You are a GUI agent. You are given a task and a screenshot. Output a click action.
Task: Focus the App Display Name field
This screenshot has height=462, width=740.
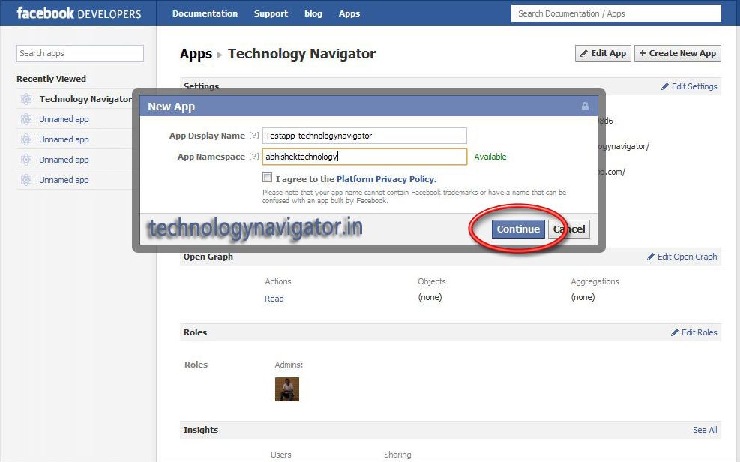pyautogui.click(x=365, y=136)
